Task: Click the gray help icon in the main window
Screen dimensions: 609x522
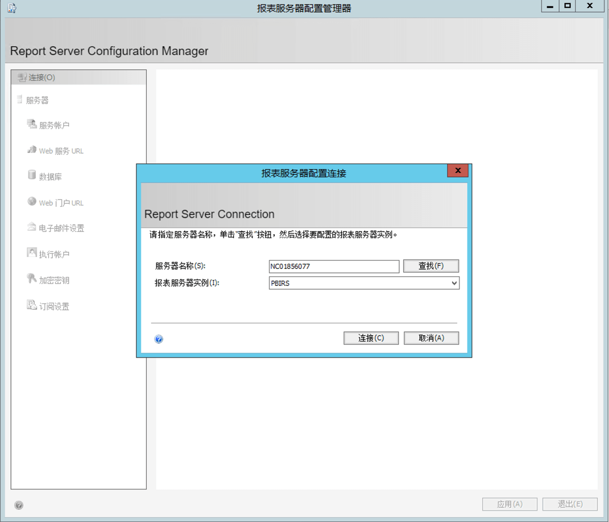Action: pos(19,505)
